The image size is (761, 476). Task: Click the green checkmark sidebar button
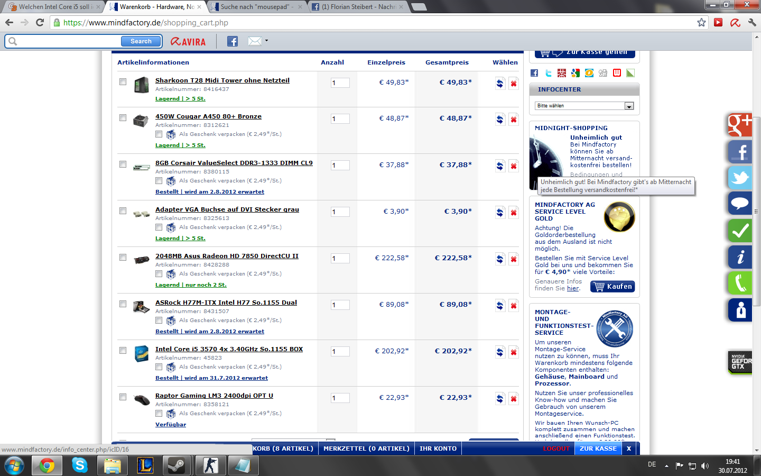click(740, 231)
